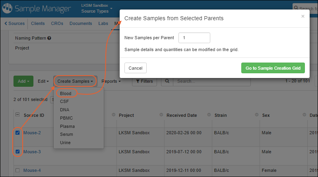The width and height of the screenshot is (318, 177).
Task: Open the Reports dropdown menu
Action: pyautogui.click(x=111, y=81)
